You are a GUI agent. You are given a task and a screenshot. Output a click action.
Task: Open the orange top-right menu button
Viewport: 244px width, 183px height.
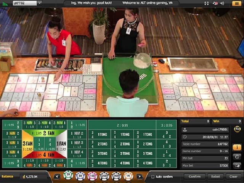tap(236, 3)
